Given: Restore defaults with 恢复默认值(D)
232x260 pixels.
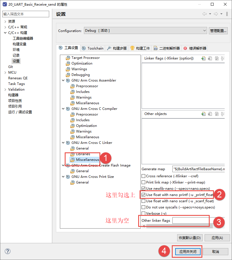Looking at the screenshot, I should coord(190,238).
